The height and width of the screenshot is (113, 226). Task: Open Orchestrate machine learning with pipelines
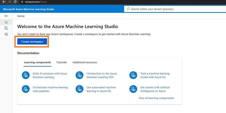[50, 89]
